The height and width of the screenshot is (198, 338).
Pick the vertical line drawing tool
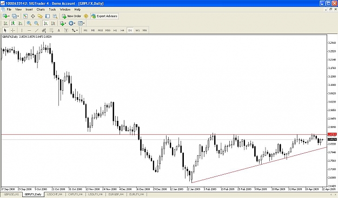(22, 30)
